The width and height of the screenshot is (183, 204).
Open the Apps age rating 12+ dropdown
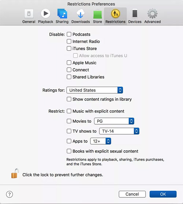click(101, 141)
